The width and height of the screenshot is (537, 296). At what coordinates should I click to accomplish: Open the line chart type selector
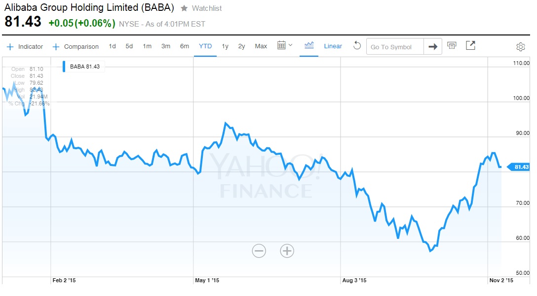click(309, 46)
